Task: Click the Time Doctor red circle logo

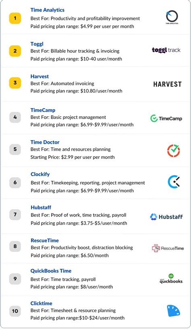Action: pyautogui.click(x=173, y=151)
